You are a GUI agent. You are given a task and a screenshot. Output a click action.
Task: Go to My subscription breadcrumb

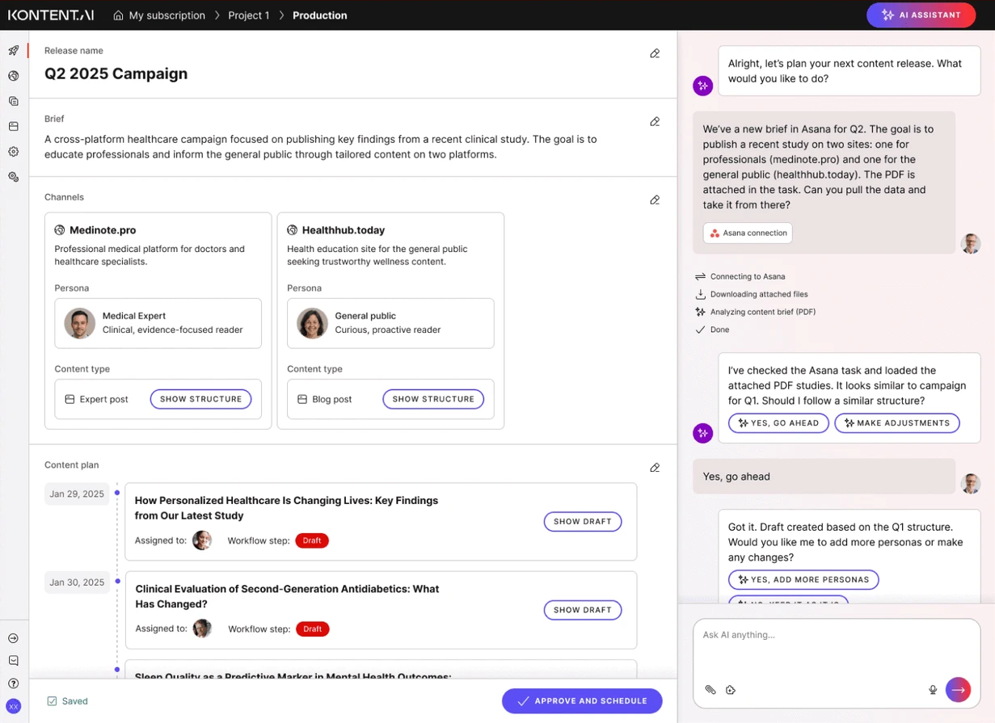click(x=159, y=15)
